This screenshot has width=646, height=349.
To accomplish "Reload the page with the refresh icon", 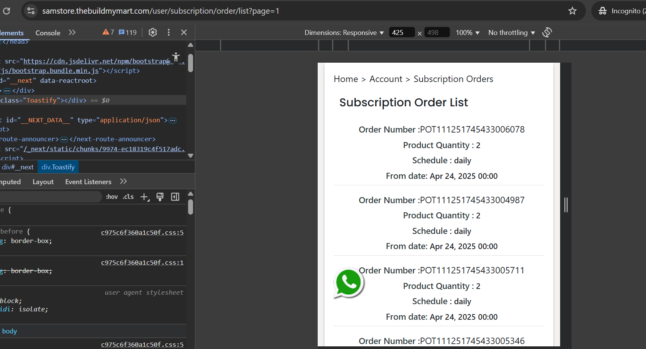I will (6, 11).
